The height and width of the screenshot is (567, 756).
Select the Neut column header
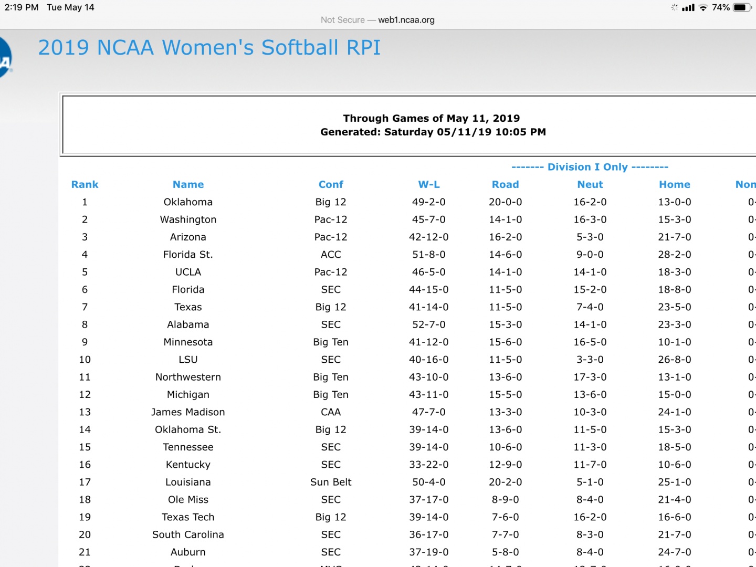coord(590,184)
